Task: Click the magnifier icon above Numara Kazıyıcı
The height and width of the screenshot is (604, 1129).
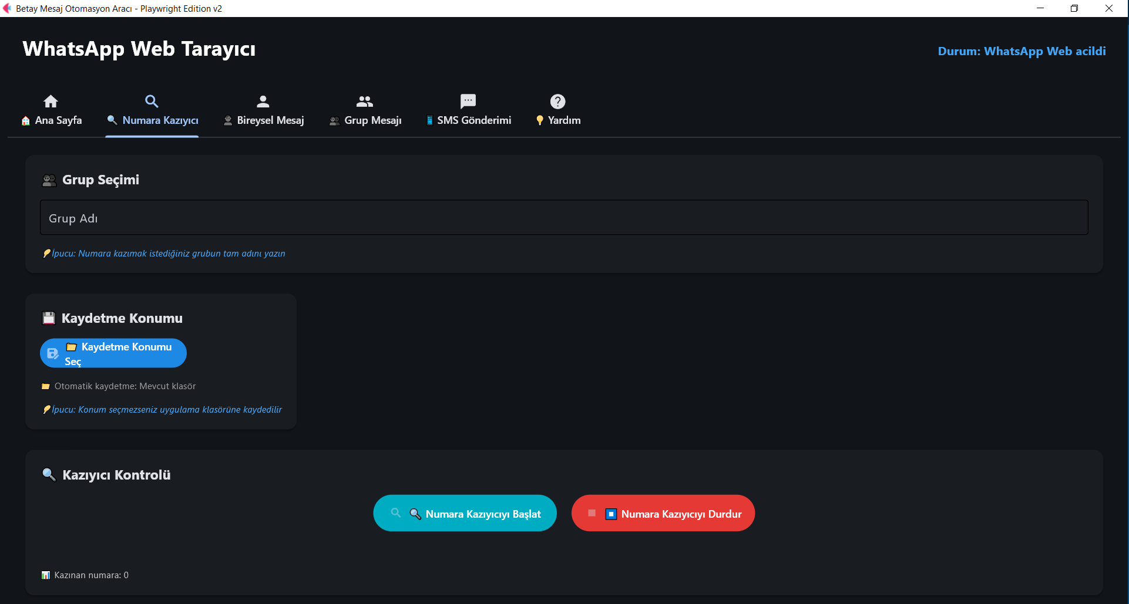Action: tap(152, 101)
